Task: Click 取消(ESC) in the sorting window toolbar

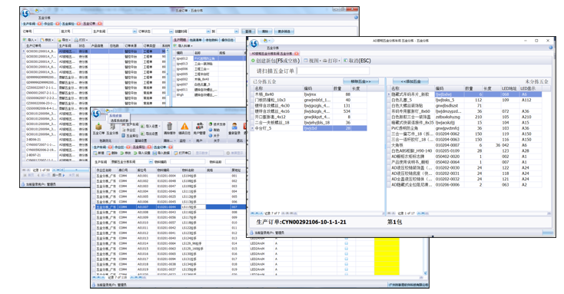Action: click(x=357, y=61)
